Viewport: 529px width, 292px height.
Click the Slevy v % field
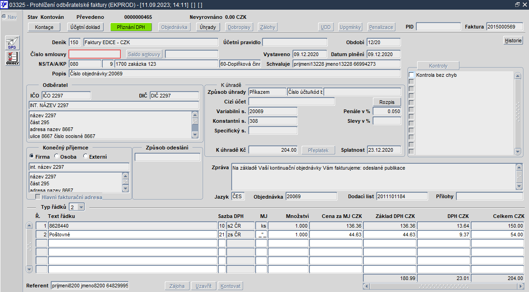tap(387, 120)
